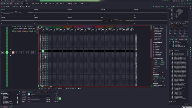
Task: Click the Flip button
Action: [x=162, y=61]
